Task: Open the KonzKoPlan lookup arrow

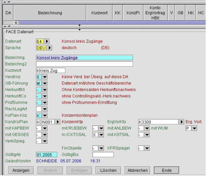Action: tap(58, 122)
